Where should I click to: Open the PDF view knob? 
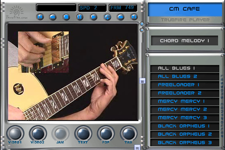pos(106,133)
